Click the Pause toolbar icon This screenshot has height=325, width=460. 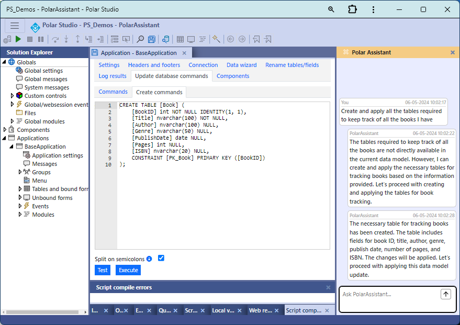coord(41,39)
